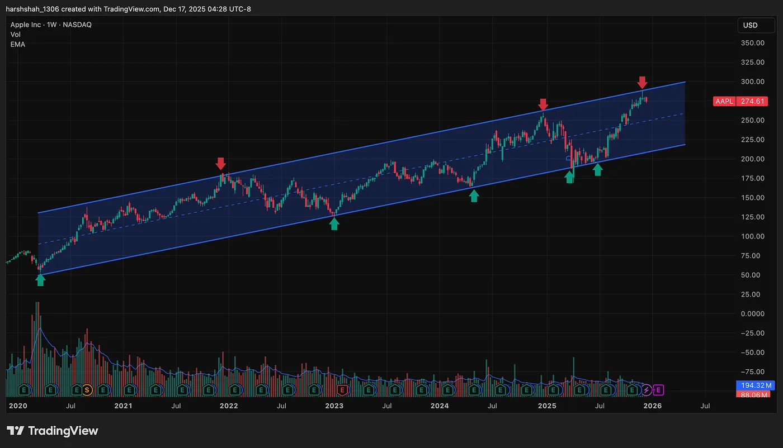Click the 0.0000 price axis label
The image size is (783, 448).
752,314
